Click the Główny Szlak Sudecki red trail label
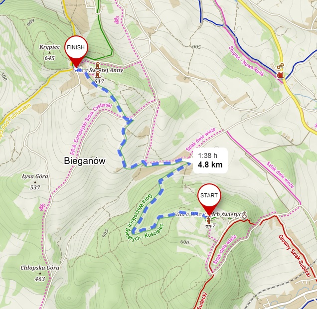Image resolution: width=317 pixels, height=309 pixels. 295,256
